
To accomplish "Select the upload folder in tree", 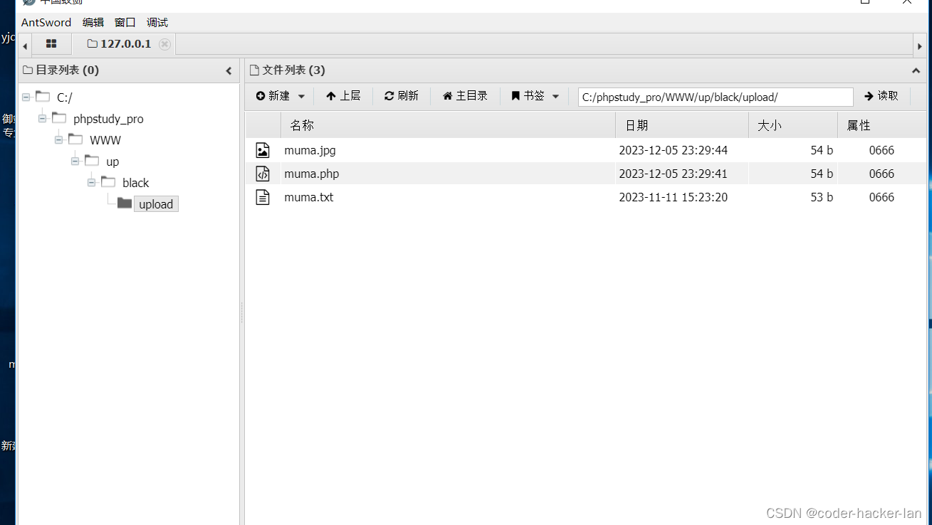I will tap(156, 204).
